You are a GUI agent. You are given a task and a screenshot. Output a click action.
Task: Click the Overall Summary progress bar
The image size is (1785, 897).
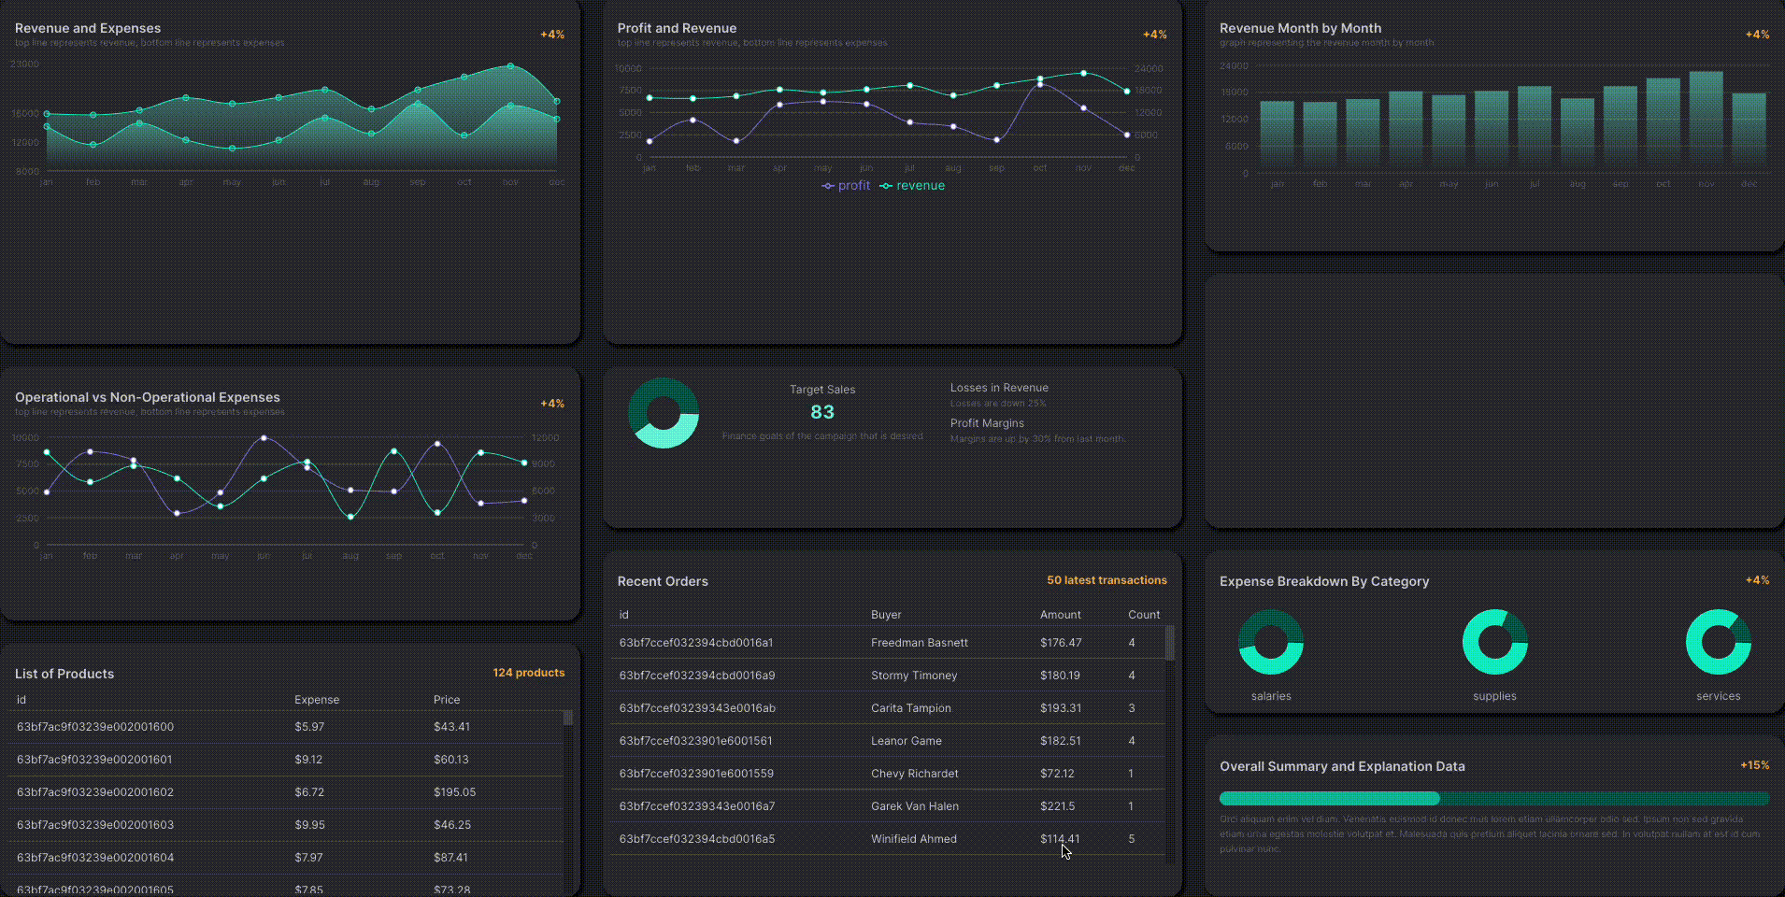(1493, 798)
